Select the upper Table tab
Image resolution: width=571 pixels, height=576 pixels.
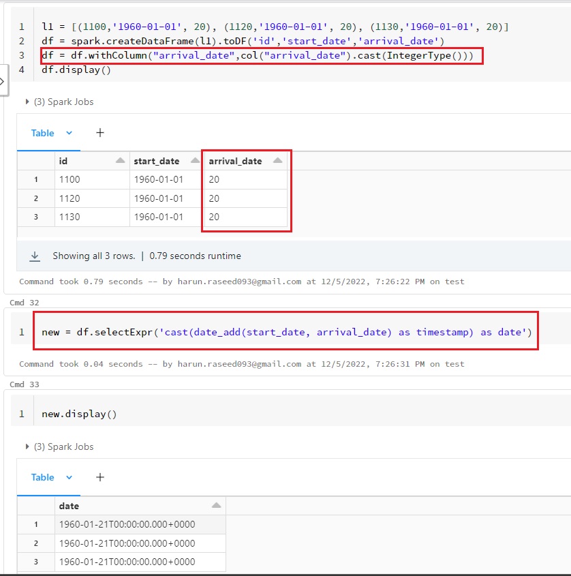tap(42, 133)
